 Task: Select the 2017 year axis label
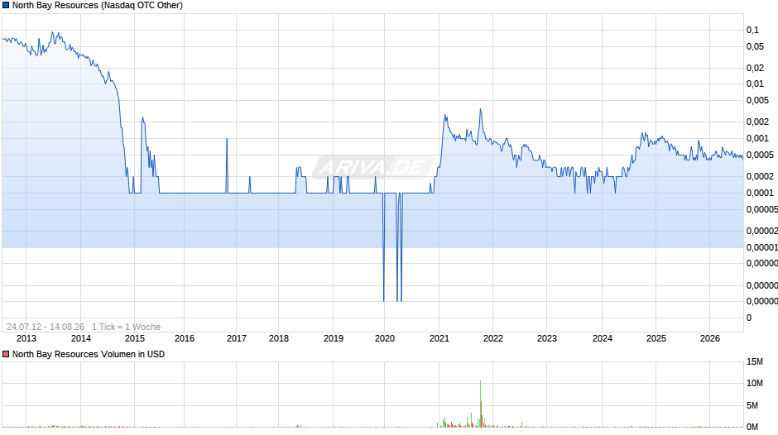236,338
